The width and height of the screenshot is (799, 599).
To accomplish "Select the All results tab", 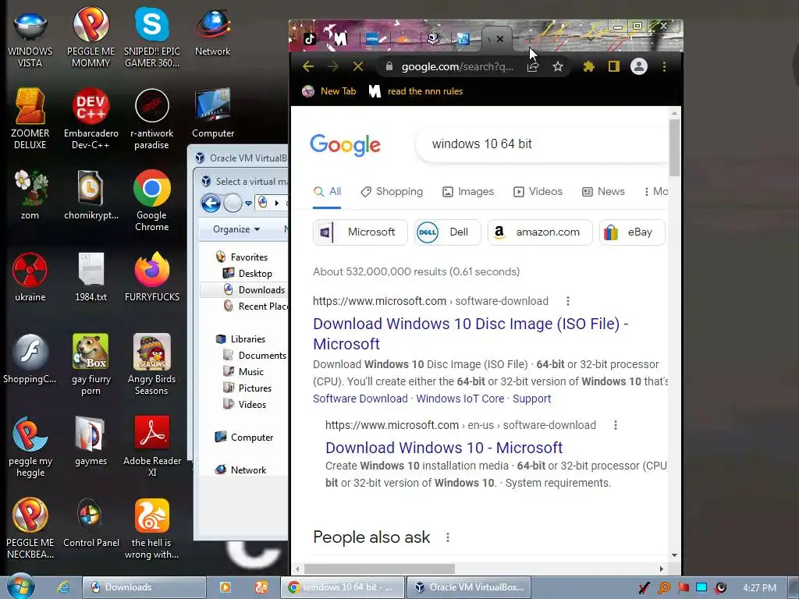I will 327,192.
